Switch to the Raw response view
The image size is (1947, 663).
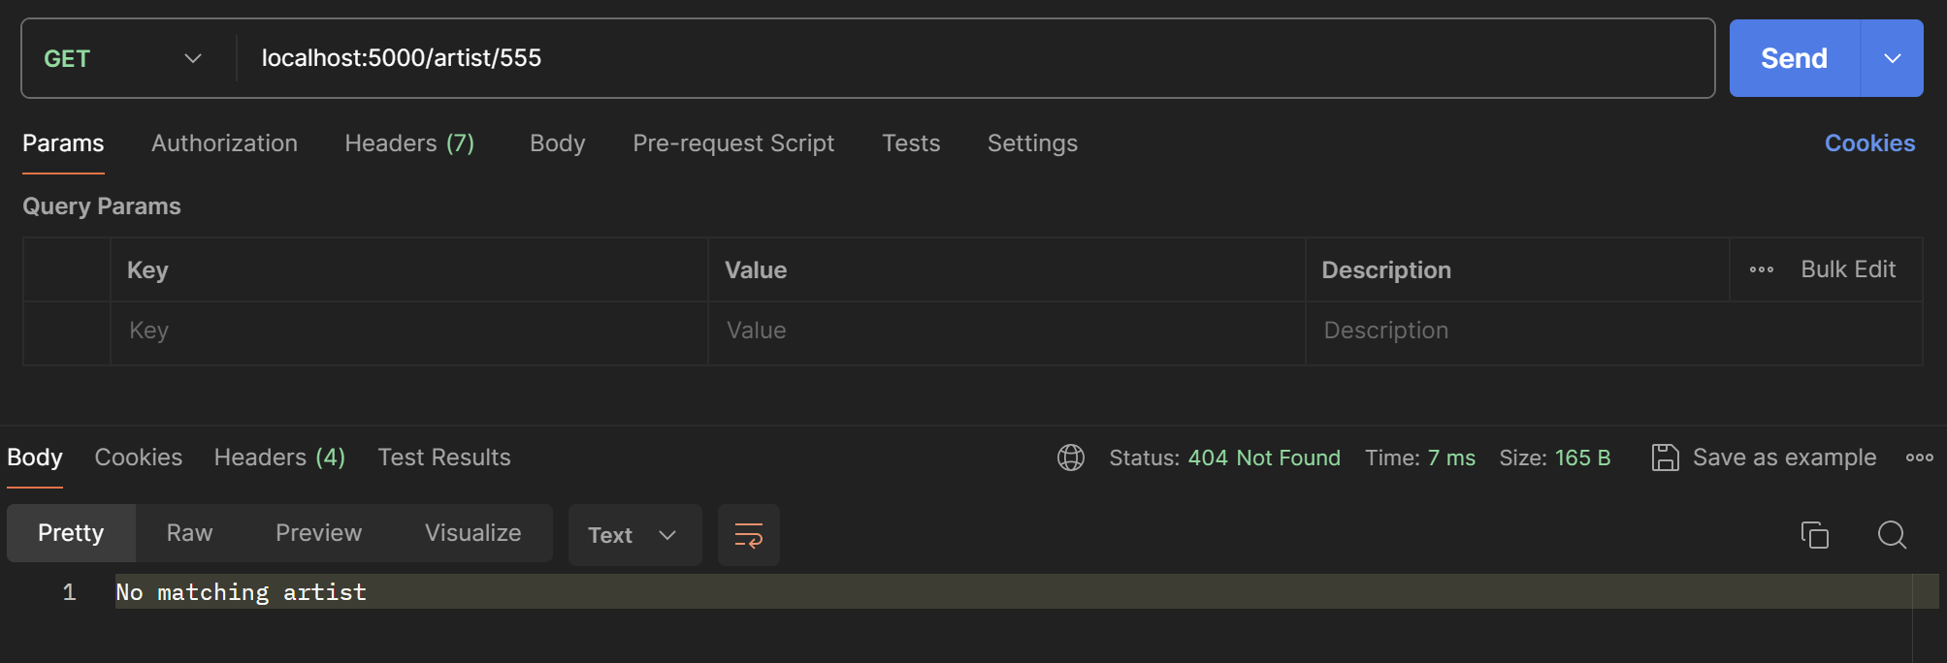pos(189,533)
